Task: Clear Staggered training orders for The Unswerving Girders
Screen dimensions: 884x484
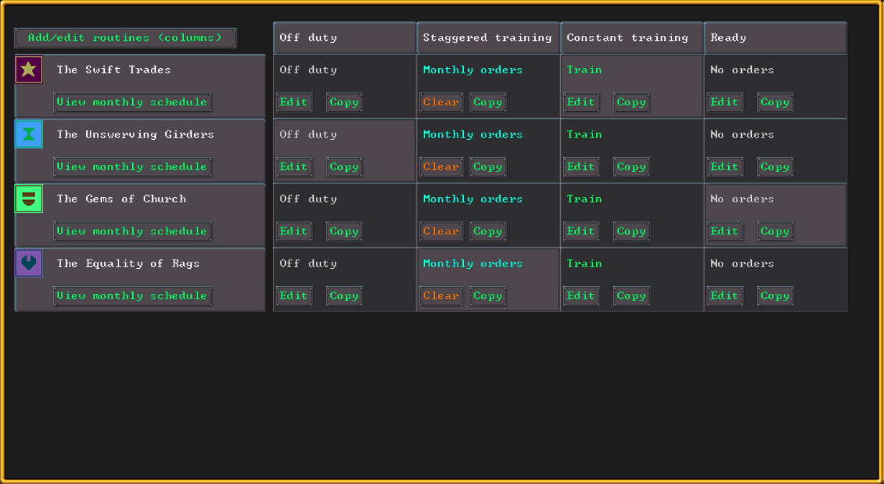Action: tap(442, 167)
